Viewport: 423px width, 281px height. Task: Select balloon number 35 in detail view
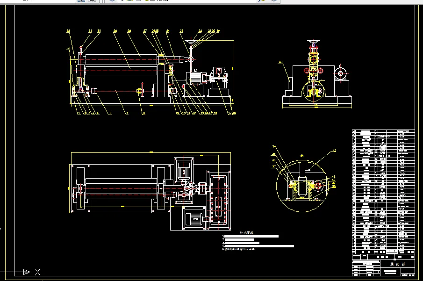[274, 154]
